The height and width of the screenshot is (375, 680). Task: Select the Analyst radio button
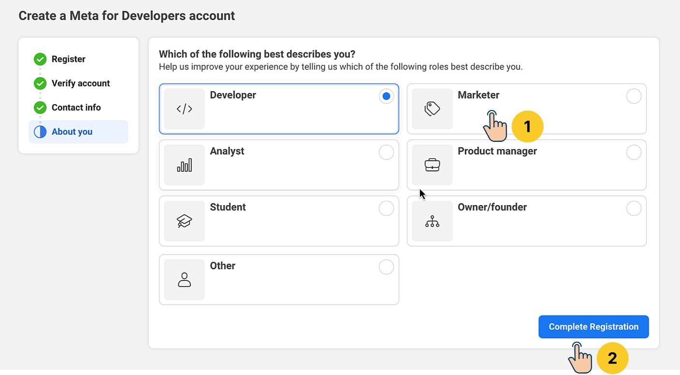[386, 153]
